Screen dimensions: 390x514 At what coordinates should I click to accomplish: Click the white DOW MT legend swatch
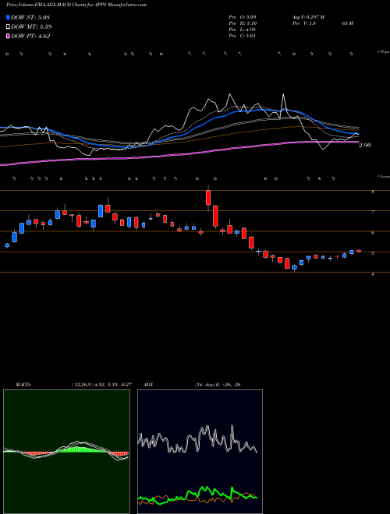(8, 27)
